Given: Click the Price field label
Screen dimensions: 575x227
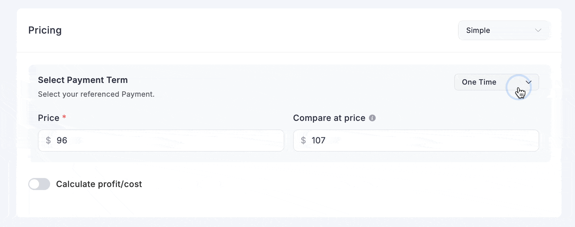Looking at the screenshot, I should click(x=49, y=118).
